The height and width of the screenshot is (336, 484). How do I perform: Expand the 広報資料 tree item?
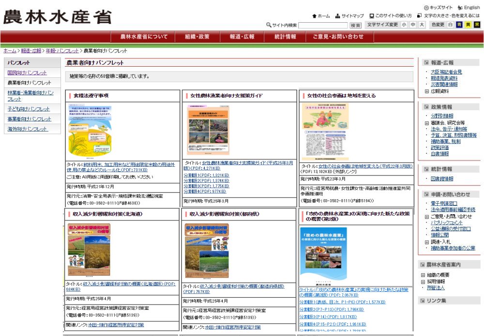pyautogui.click(x=426, y=91)
